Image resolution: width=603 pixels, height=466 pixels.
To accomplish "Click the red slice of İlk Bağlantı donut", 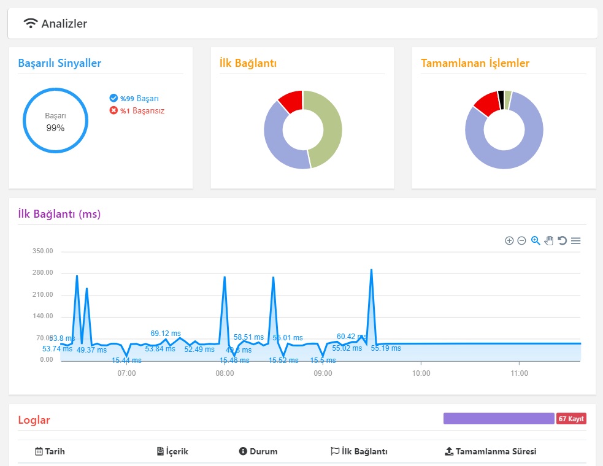I will (292, 100).
